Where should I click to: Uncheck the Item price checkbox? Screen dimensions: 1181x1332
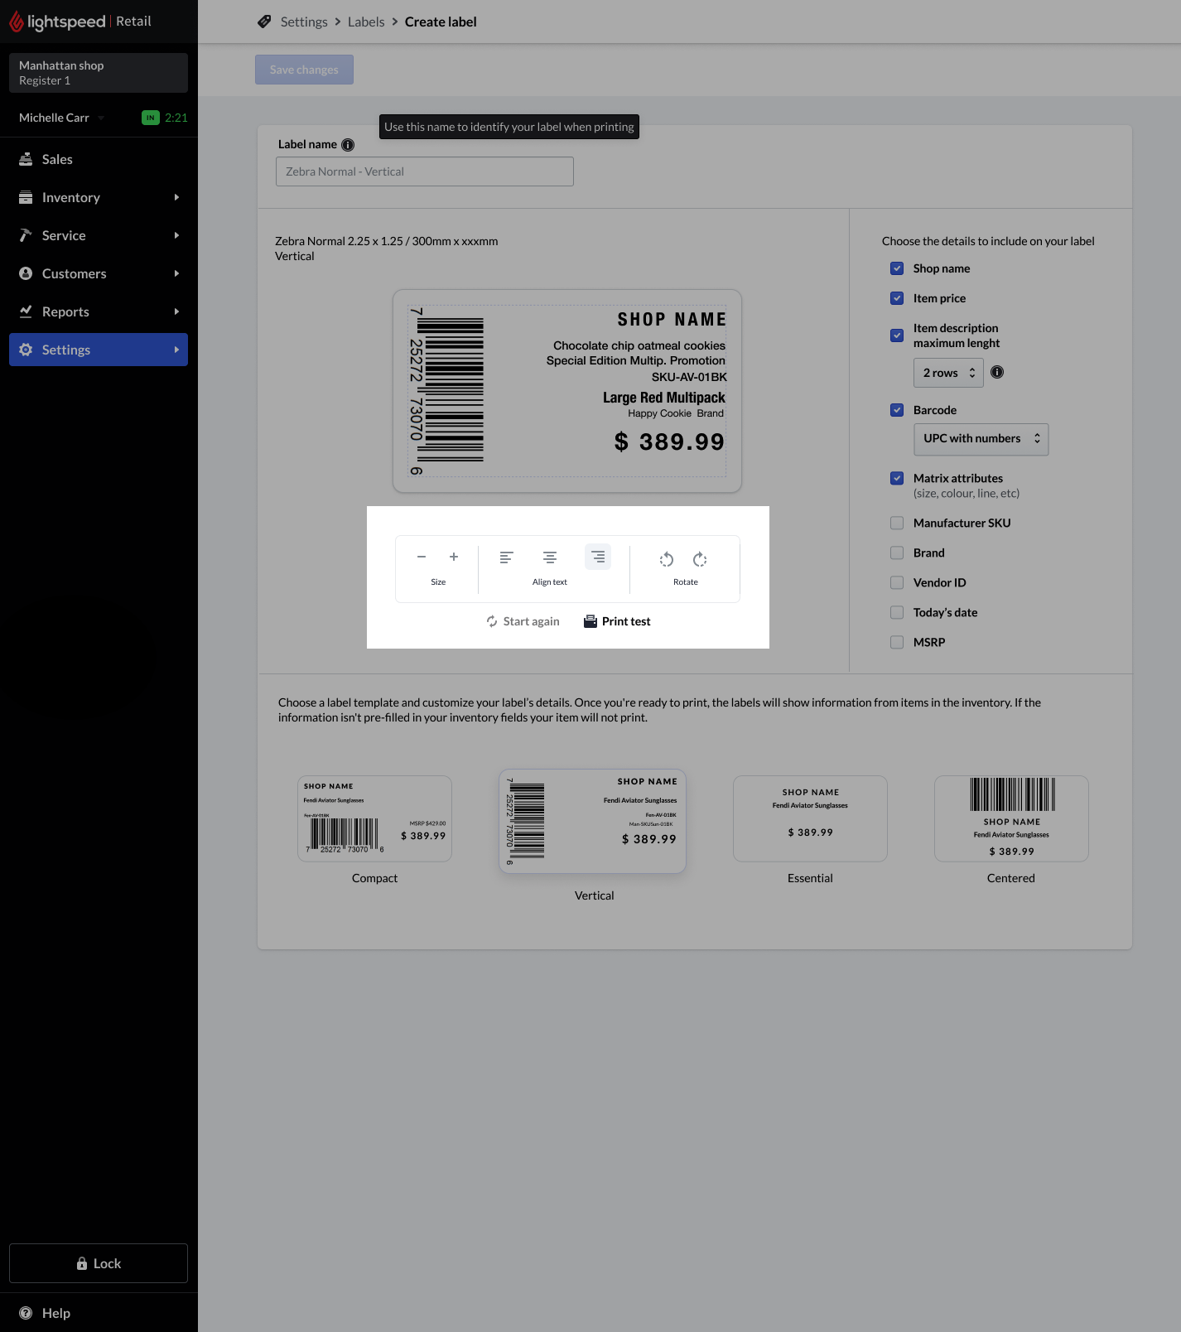(897, 298)
